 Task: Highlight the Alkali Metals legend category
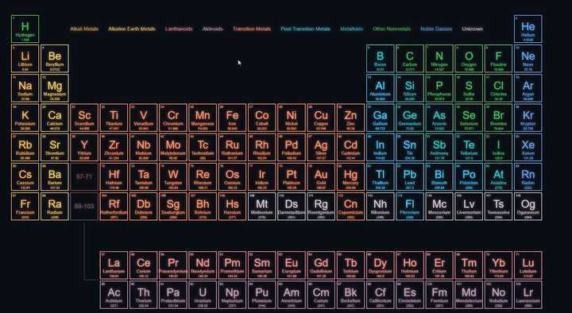click(84, 29)
